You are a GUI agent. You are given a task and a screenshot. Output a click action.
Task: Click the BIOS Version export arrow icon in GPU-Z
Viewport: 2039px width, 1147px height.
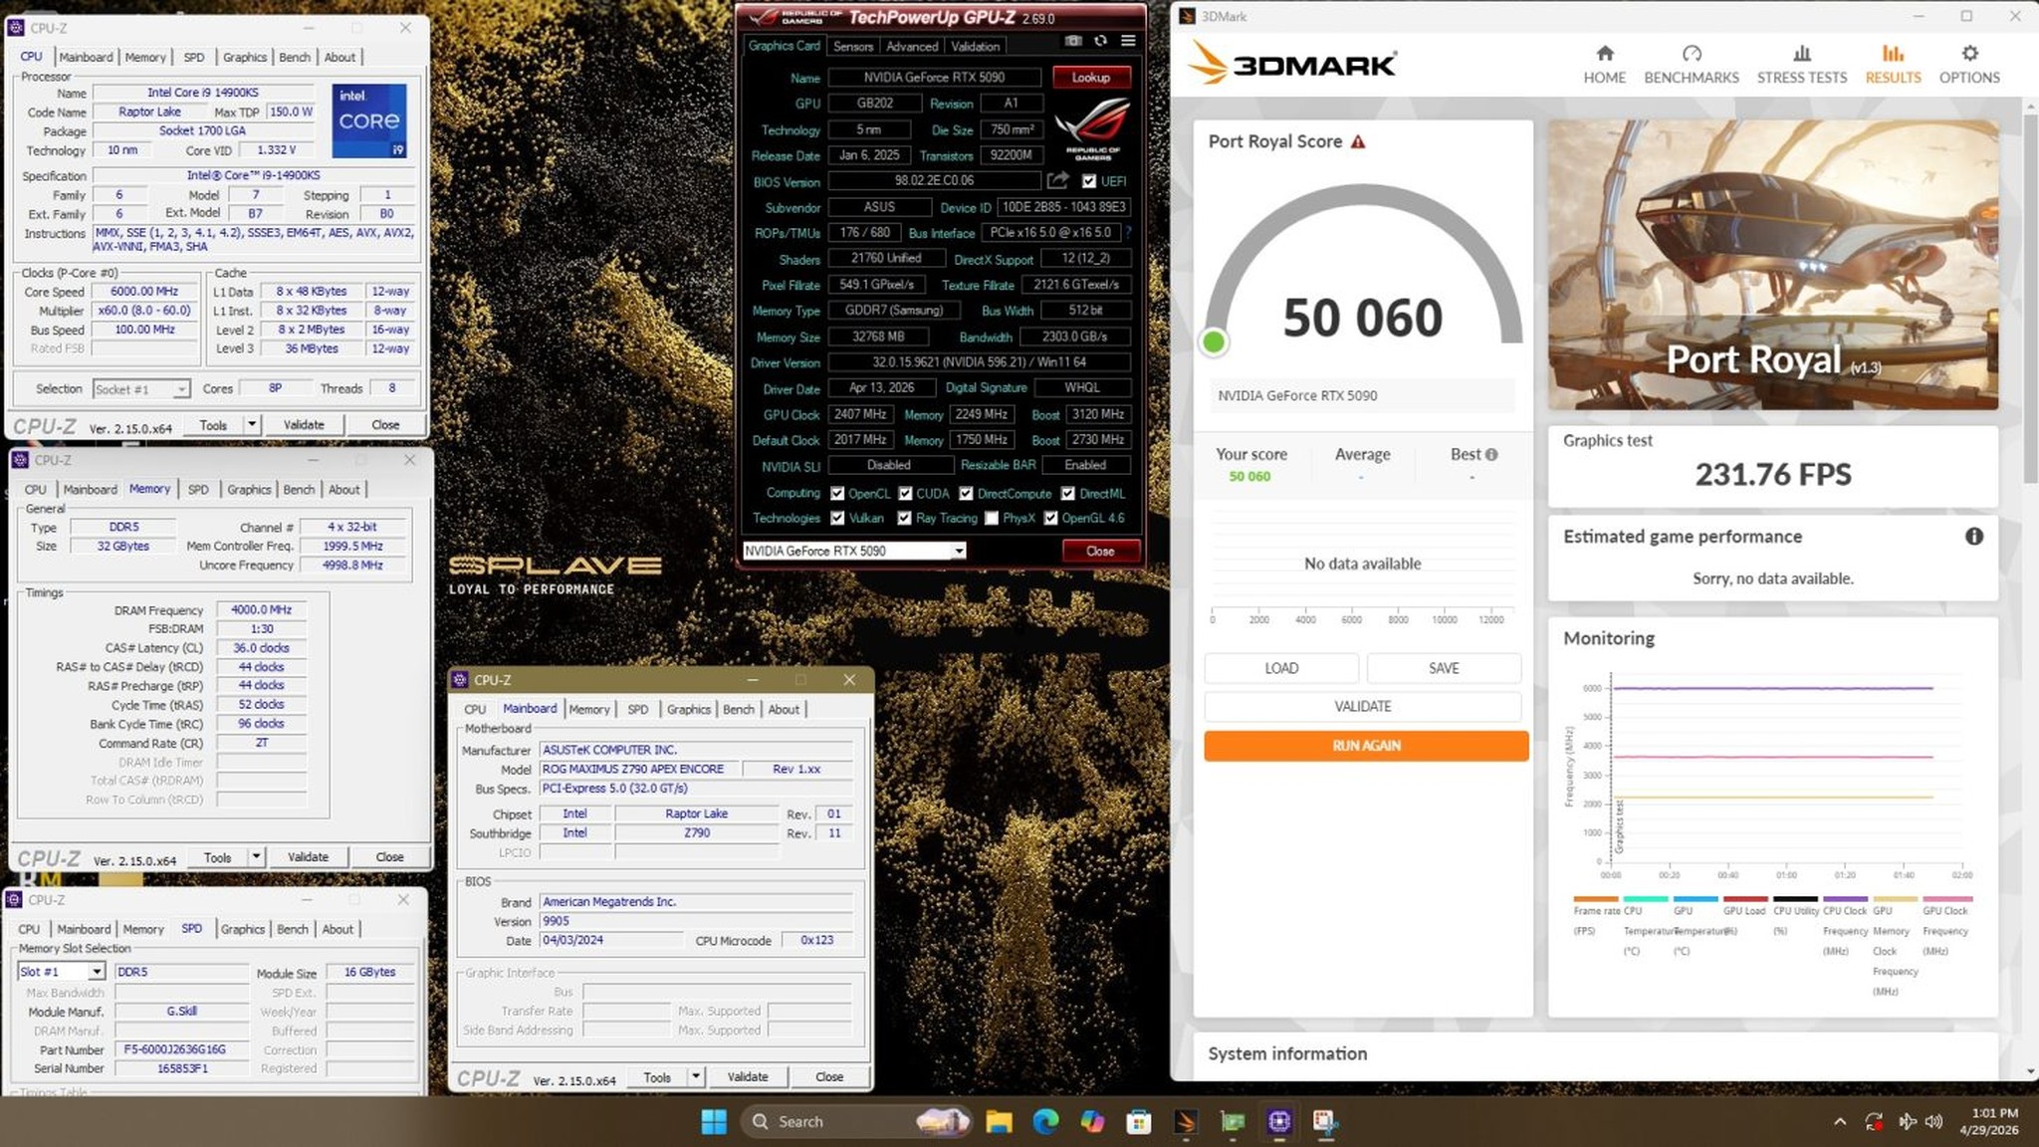[x=1057, y=180]
